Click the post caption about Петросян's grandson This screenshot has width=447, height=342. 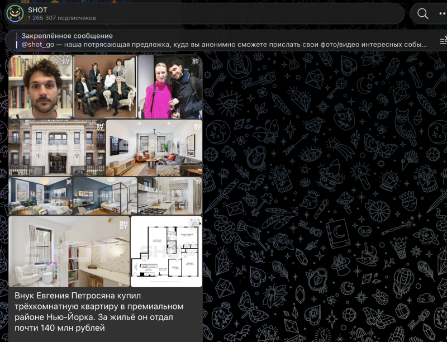pyautogui.click(x=99, y=312)
